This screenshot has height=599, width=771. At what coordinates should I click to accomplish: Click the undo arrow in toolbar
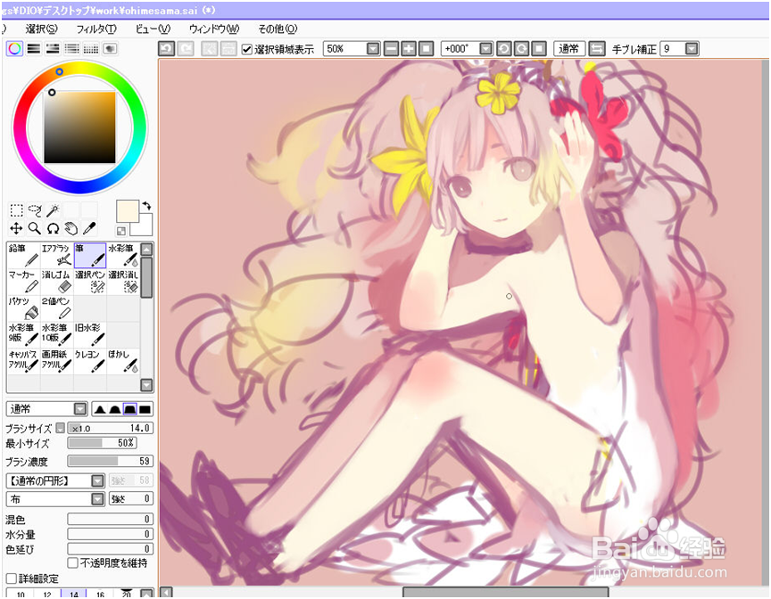(x=167, y=49)
